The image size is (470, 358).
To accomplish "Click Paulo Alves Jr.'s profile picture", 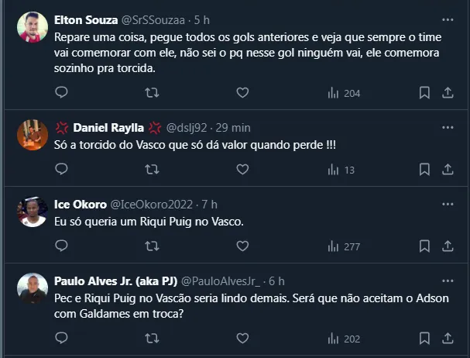I will pyautogui.click(x=33, y=288).
